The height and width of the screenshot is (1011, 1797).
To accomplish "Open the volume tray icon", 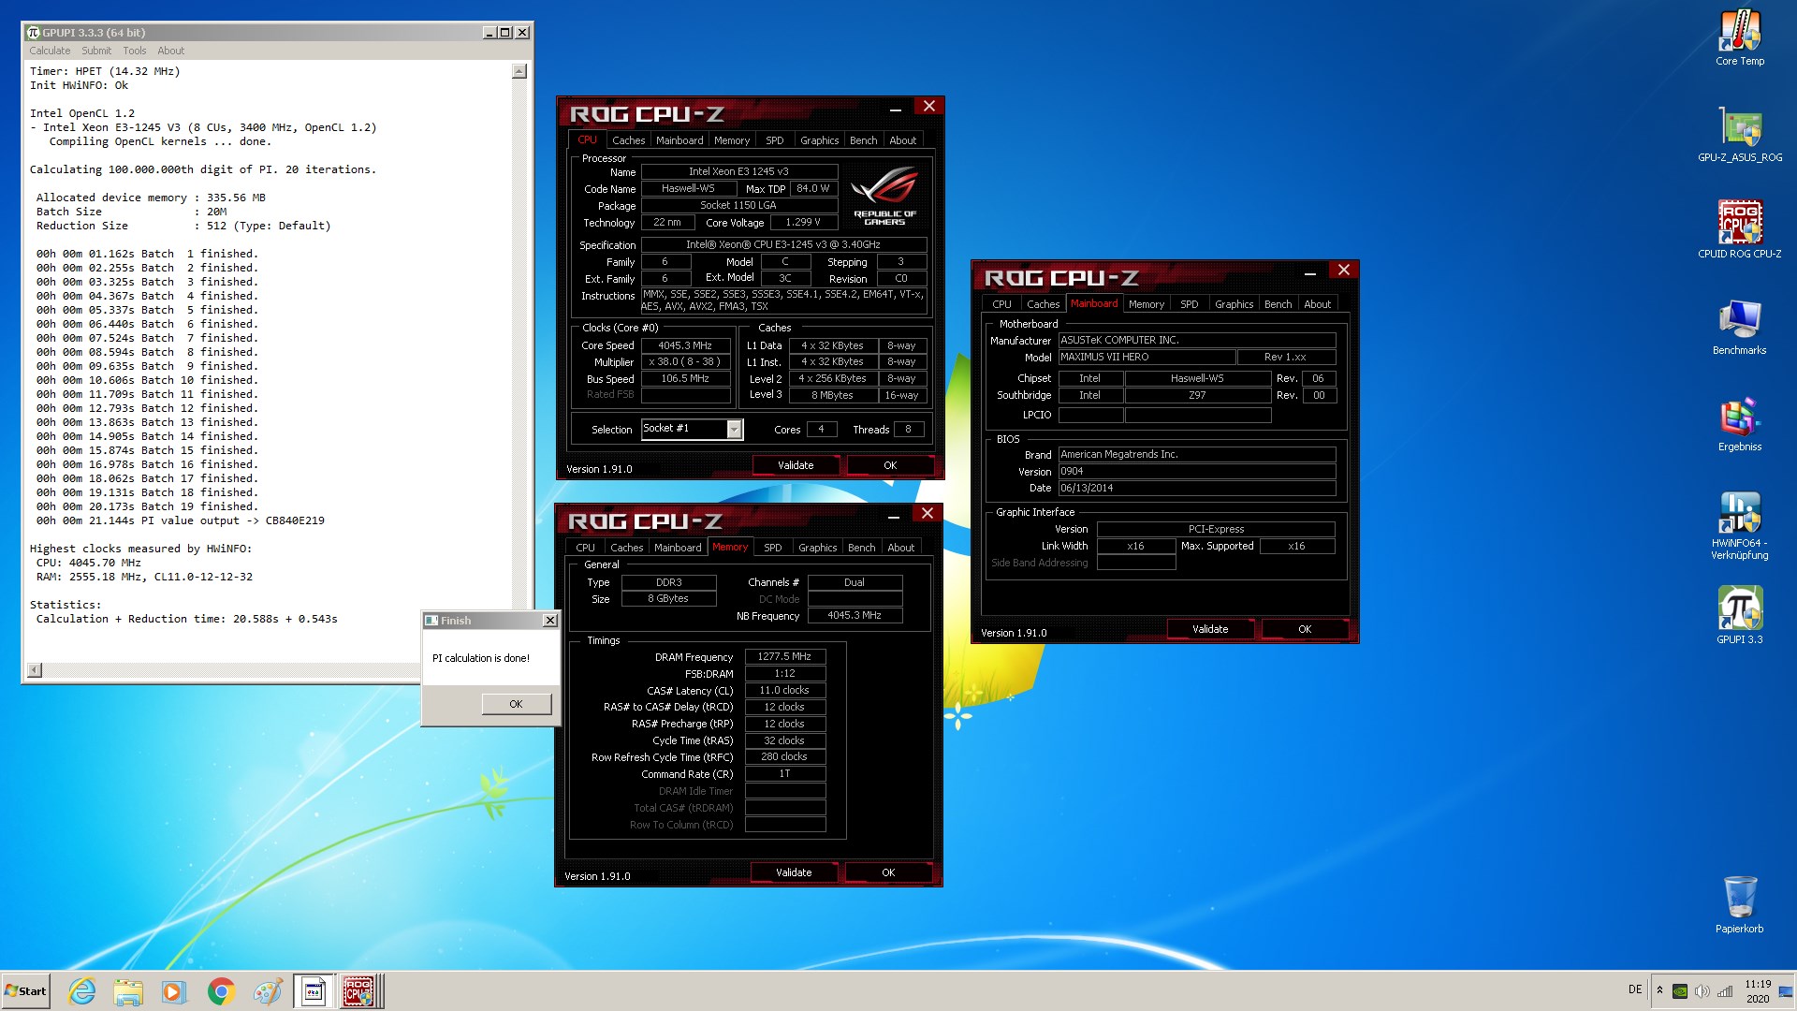I will [x=1702, y=991].
